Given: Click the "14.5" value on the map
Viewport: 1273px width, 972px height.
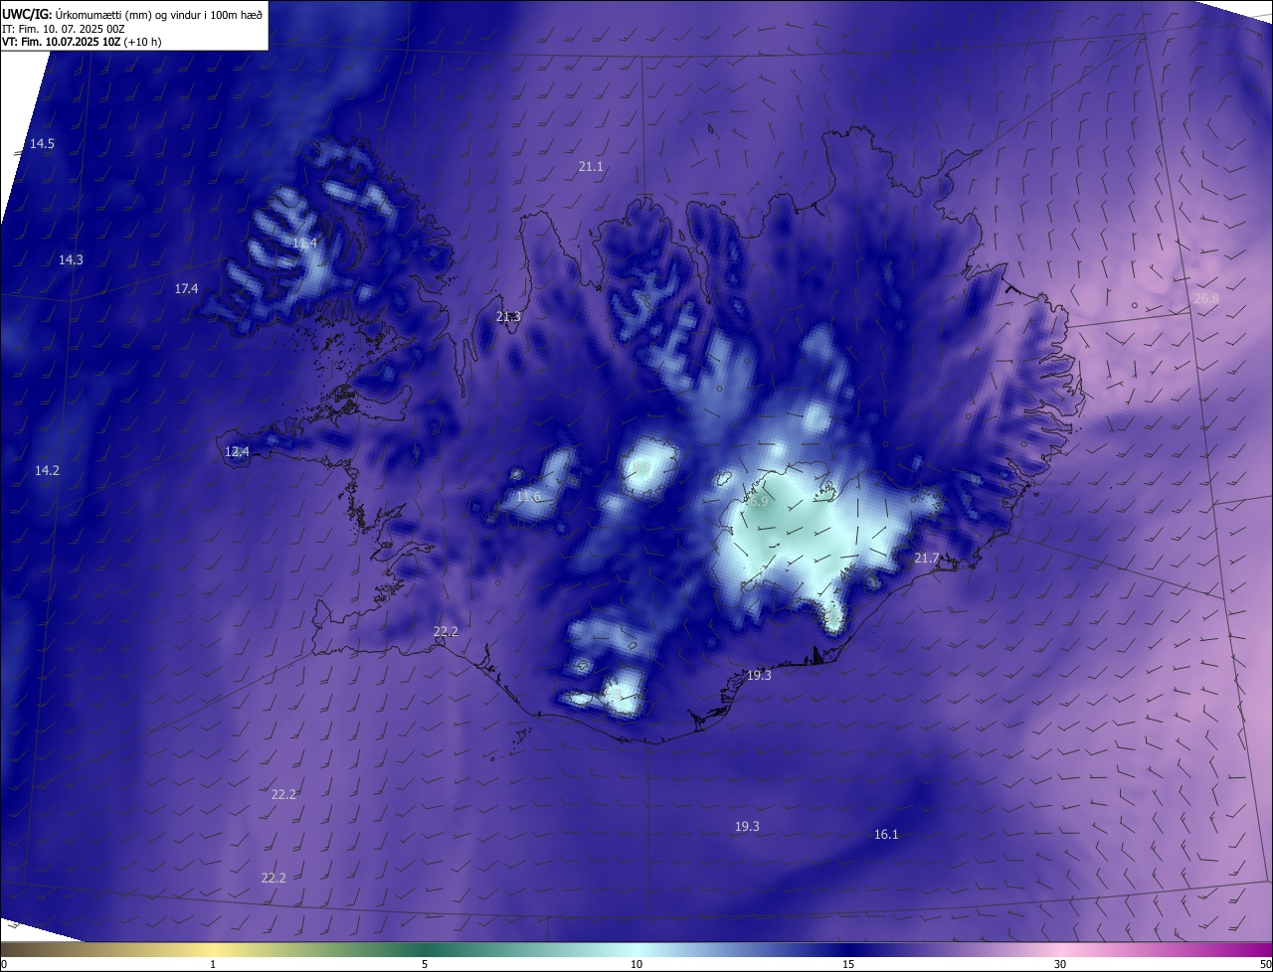Looking at the screenshot, I should pyautogui.click(x=42, y=144).
